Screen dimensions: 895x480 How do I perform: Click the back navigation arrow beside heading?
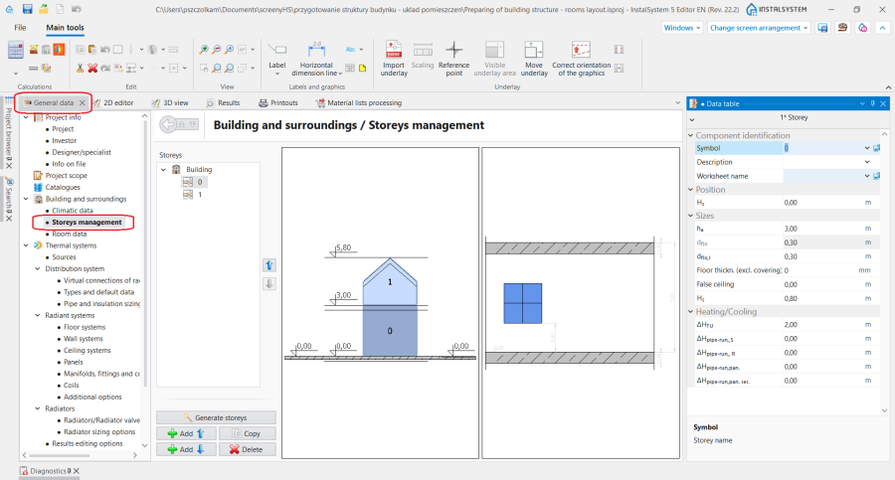click(168, 124)
